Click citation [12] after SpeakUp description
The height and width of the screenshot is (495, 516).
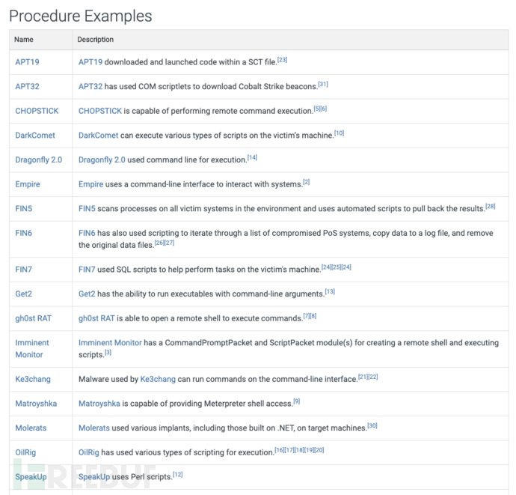tap(177, 474)
